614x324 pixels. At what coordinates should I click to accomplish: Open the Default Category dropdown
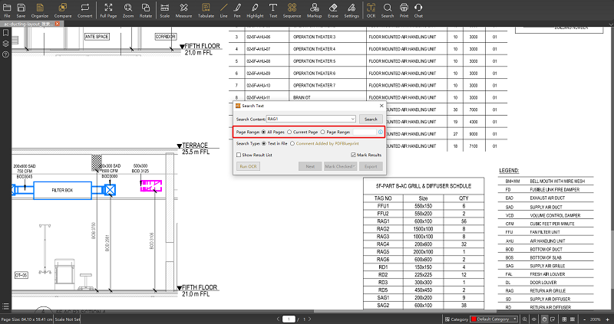click(494, 319)
